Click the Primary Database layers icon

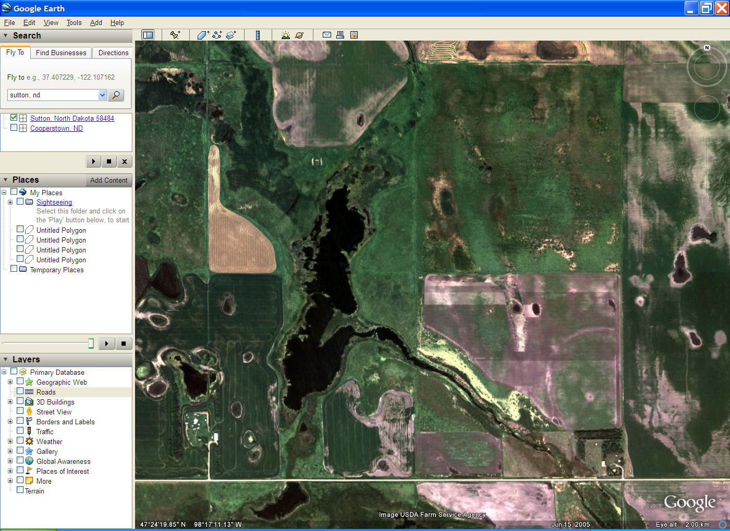tap(23, 372)
